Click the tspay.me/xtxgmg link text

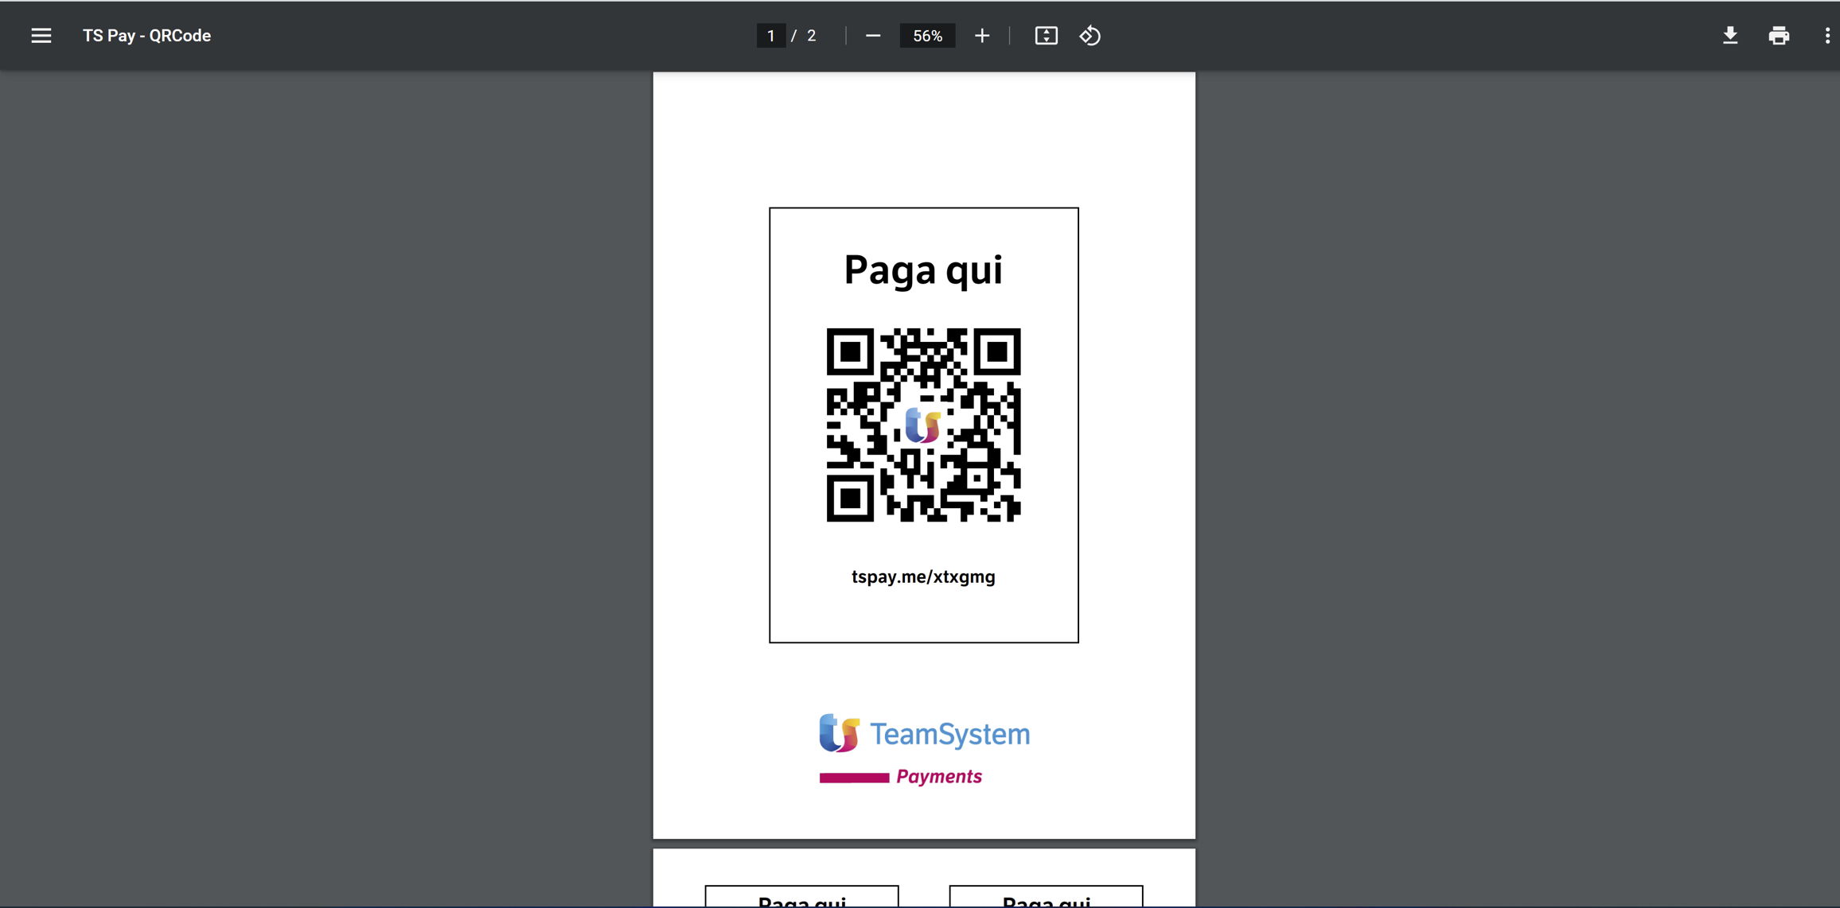pyautogui.click(x=923, y=577)
